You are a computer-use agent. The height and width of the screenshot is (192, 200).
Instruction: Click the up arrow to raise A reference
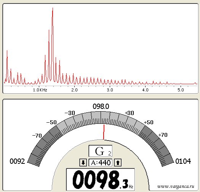click(x=118, y=163)
